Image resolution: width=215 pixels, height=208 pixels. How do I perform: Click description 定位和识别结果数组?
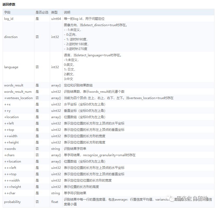click(78, 85)
